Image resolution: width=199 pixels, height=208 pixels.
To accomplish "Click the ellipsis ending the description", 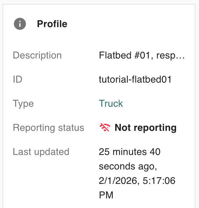I will pos(182,56).
